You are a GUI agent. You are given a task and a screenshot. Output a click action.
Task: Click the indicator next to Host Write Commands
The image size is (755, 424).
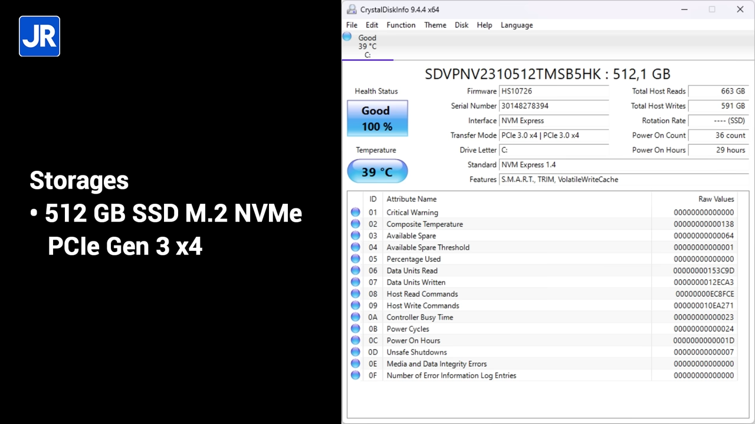355,305
